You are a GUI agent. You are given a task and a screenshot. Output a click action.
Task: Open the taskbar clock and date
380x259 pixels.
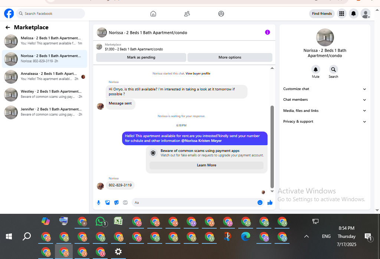click(347, 236)
